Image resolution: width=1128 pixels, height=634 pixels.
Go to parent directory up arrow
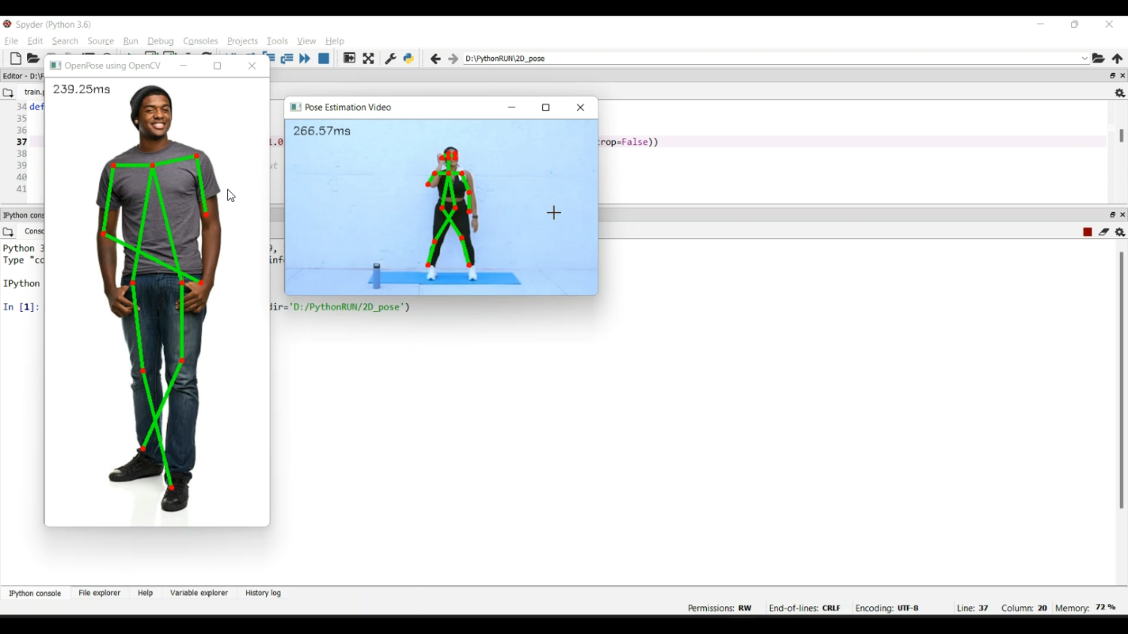tap(1117, 59)
